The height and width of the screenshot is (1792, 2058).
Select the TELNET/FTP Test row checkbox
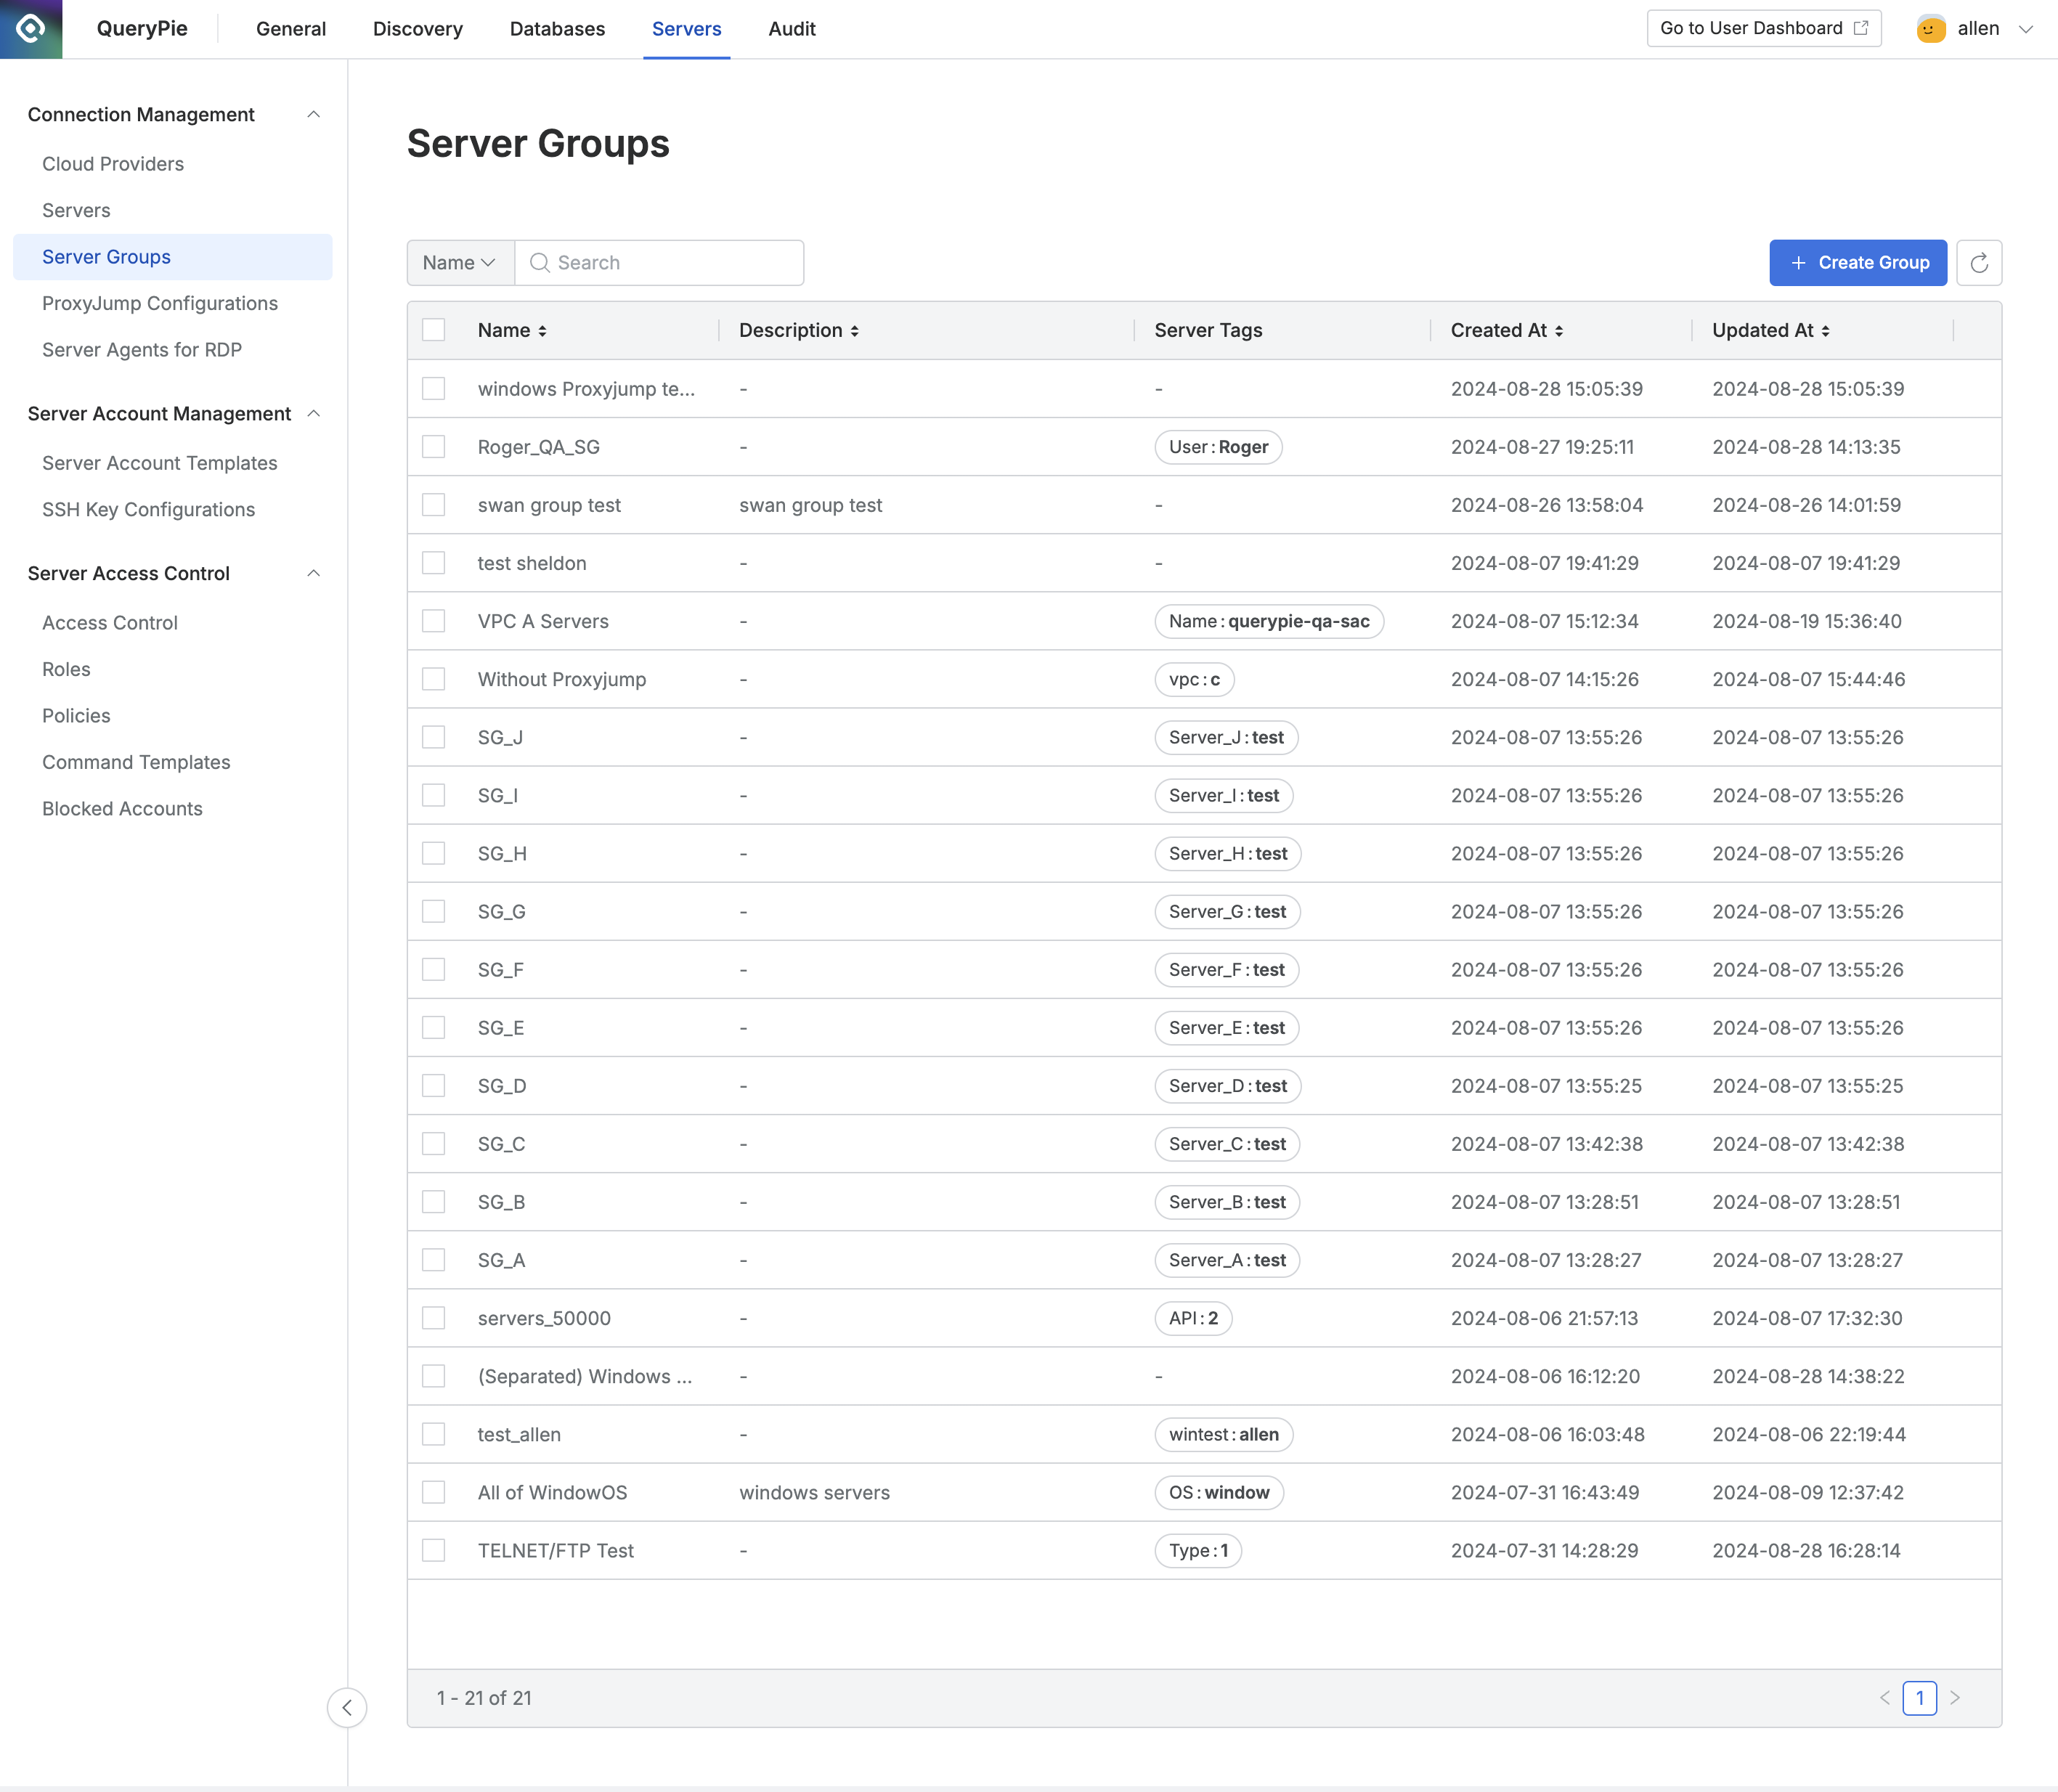433,1551
